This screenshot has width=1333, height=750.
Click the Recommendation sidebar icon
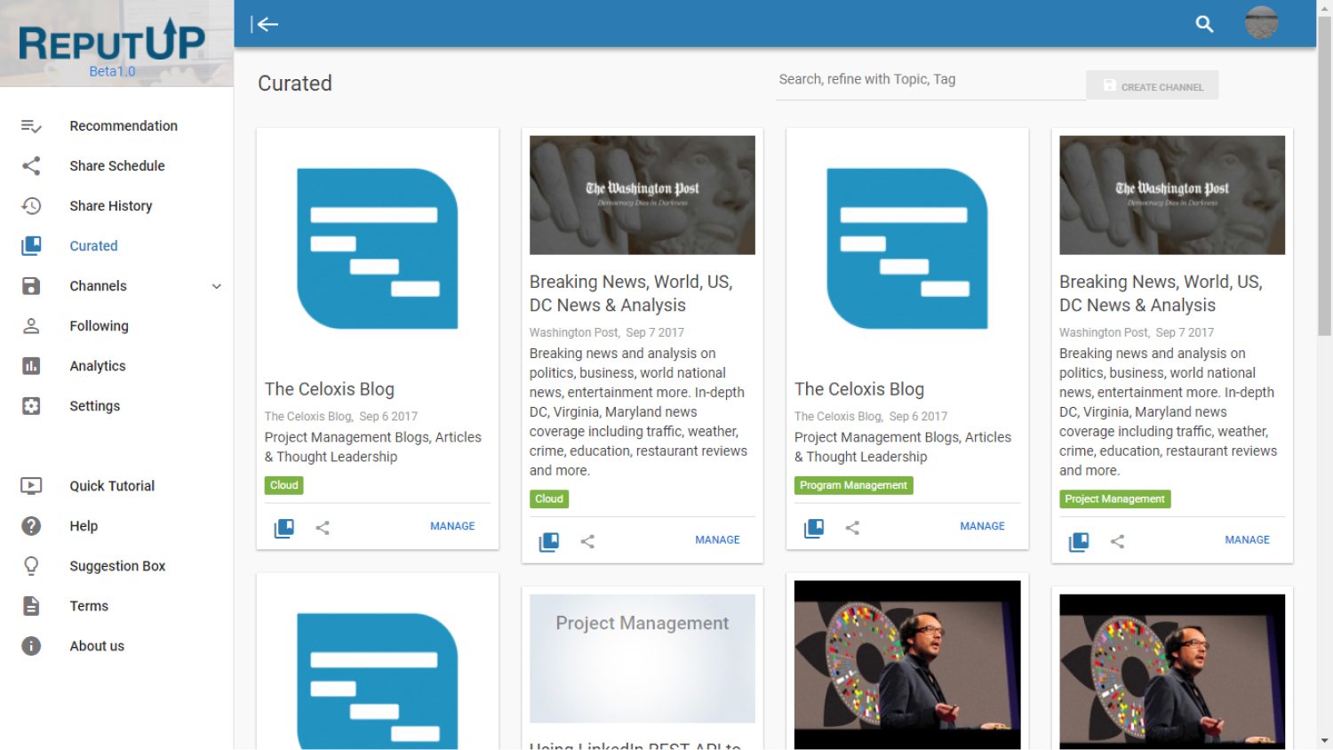pos(31,126)
